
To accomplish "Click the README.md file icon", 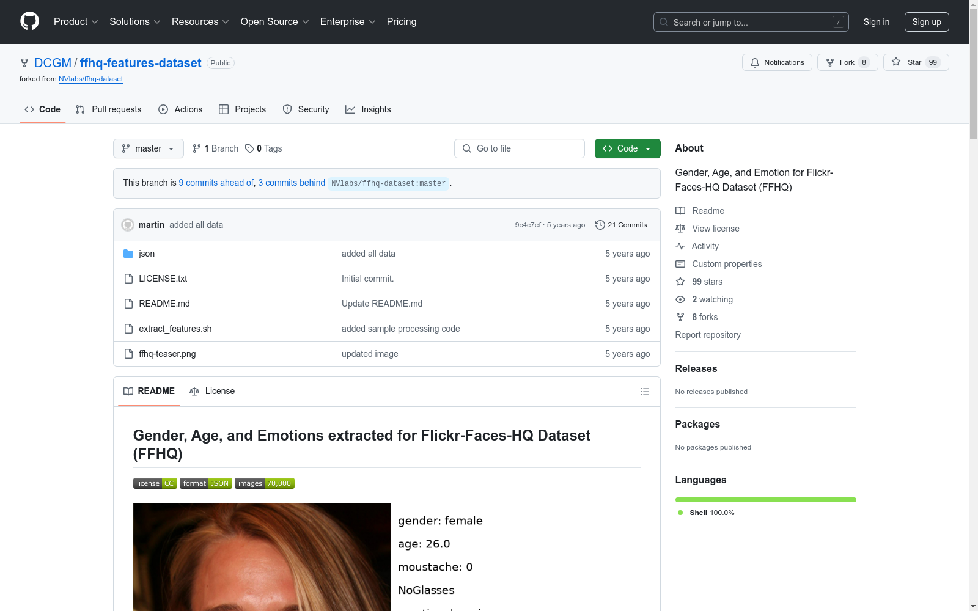I will tap(128, 304).
